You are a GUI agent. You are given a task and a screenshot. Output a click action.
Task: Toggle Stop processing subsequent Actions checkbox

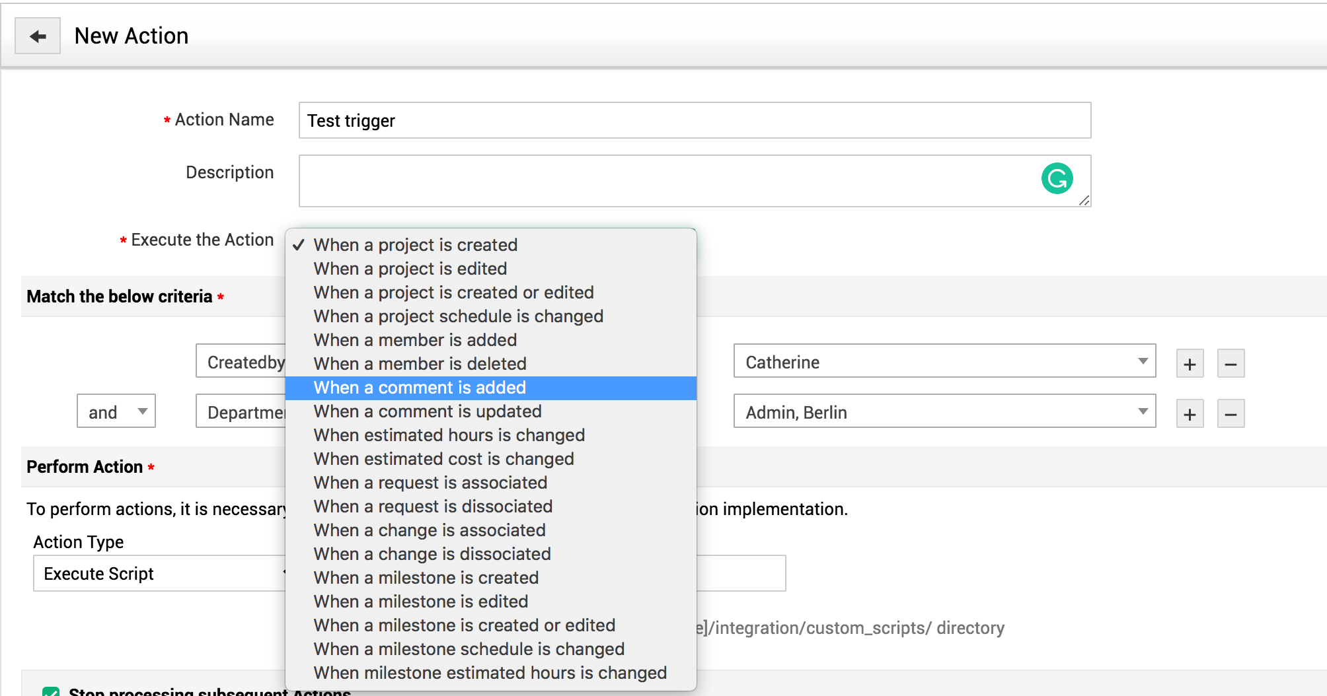51,691
